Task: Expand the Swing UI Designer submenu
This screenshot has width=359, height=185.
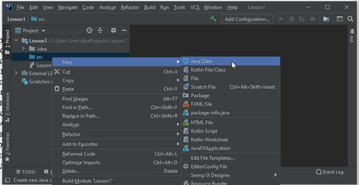Action: pos(231,175)
